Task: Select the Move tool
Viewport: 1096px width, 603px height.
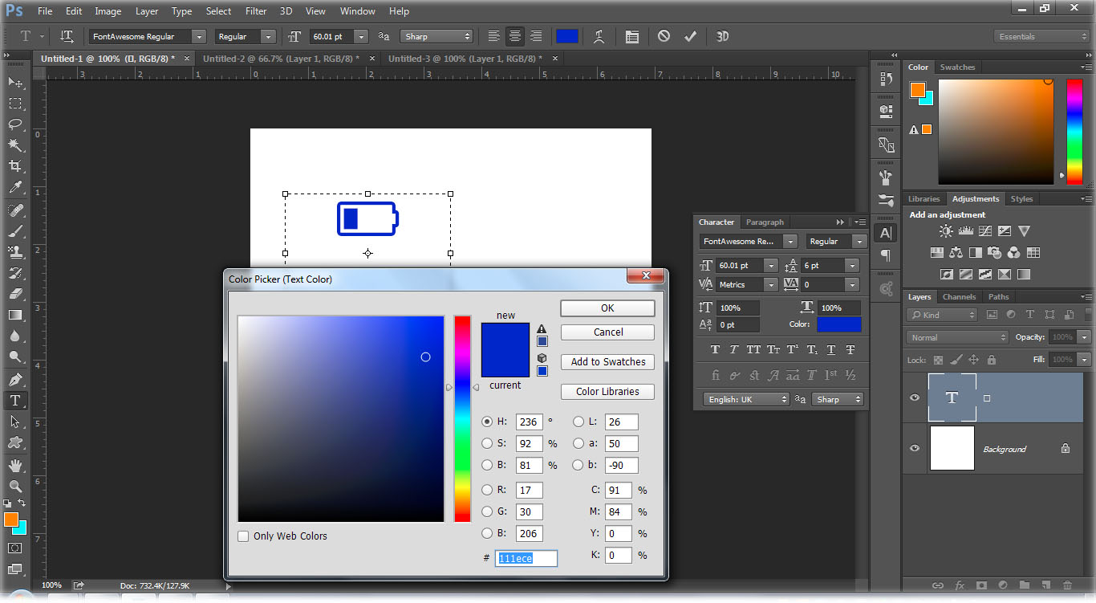Action: (15, 82)
